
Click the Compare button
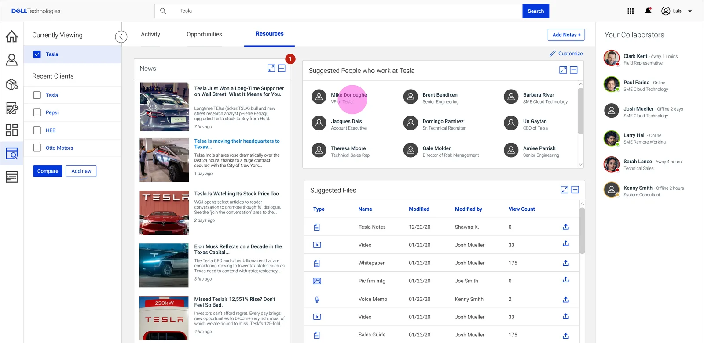tap(48, 171)
